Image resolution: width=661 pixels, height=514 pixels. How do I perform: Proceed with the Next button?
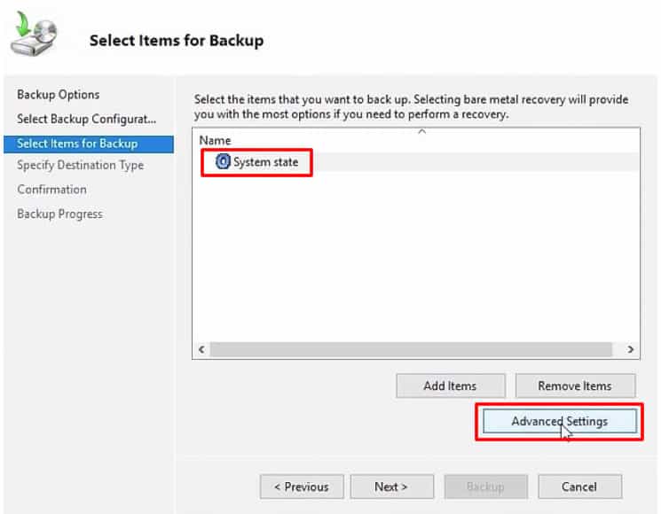pos(391,487)
